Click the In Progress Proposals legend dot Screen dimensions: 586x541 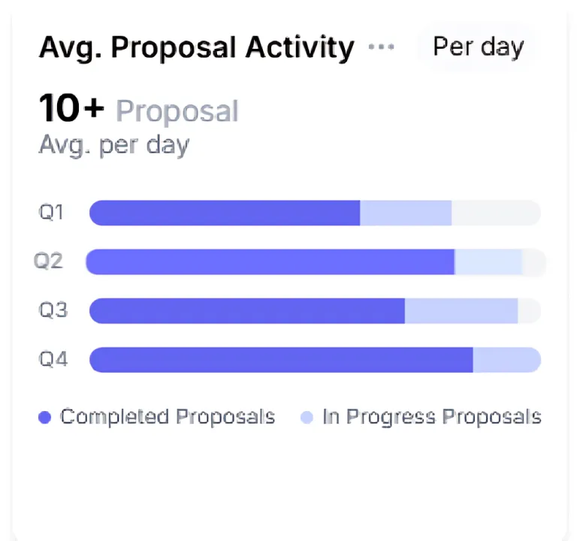click(307, 417)
